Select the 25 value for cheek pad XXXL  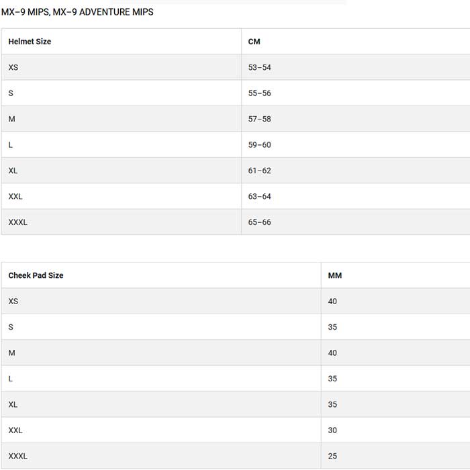[x=332, y=457]
